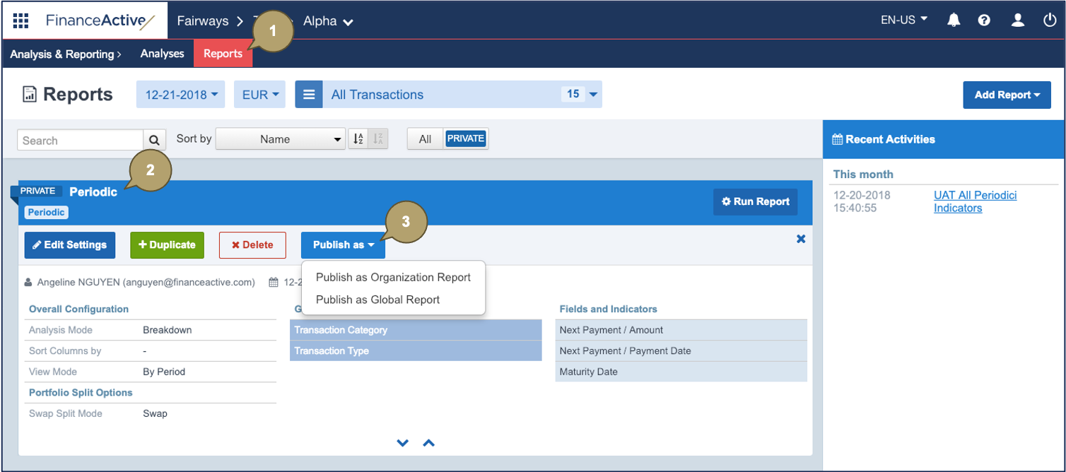The width and height of the screenshot is (1066, 472).
Task: Click the notifications bell icon
Action: (954, 20)
